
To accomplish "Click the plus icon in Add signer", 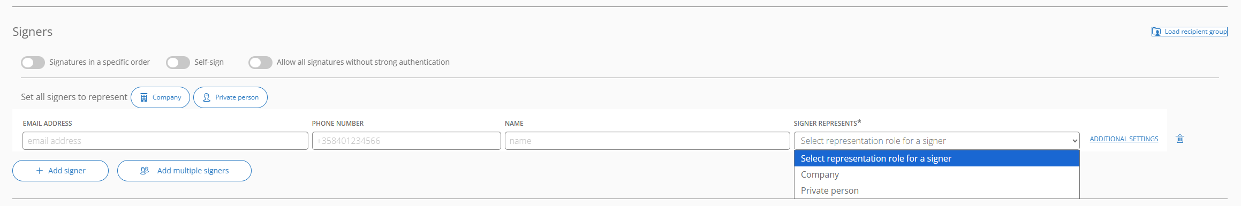I will click(x=39, y=171).
